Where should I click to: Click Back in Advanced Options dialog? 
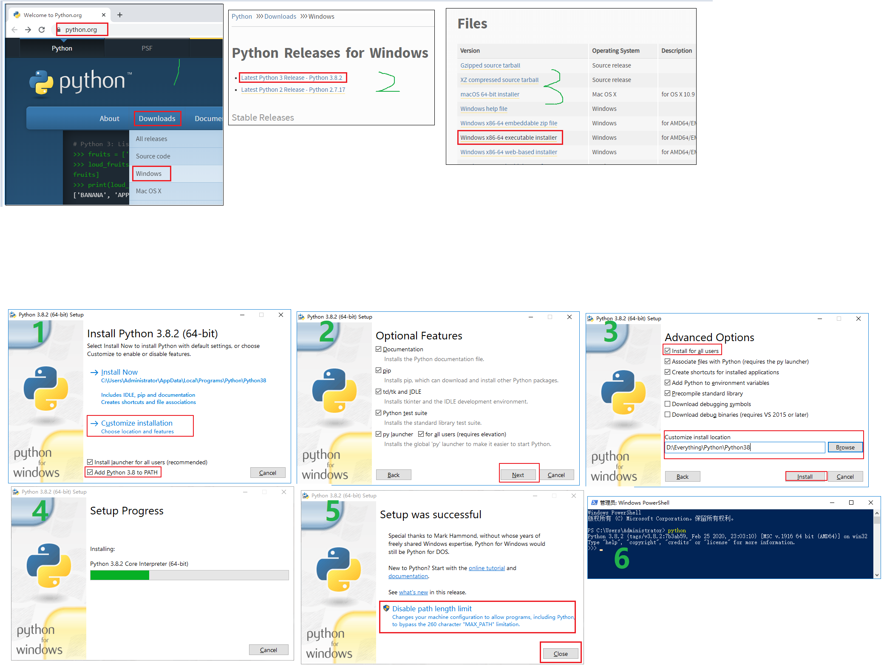683,477
